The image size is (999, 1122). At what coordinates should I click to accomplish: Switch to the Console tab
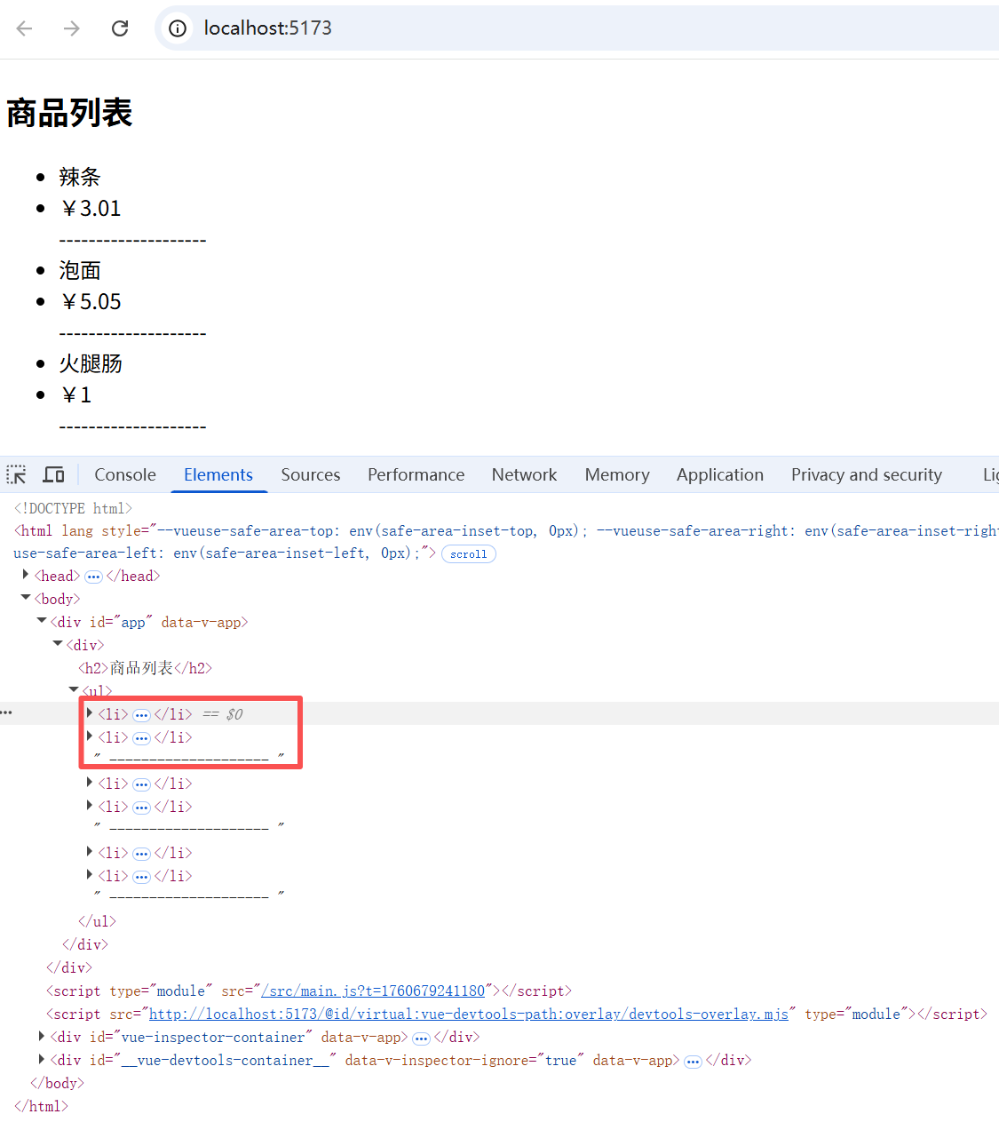[x=125, y=474]
